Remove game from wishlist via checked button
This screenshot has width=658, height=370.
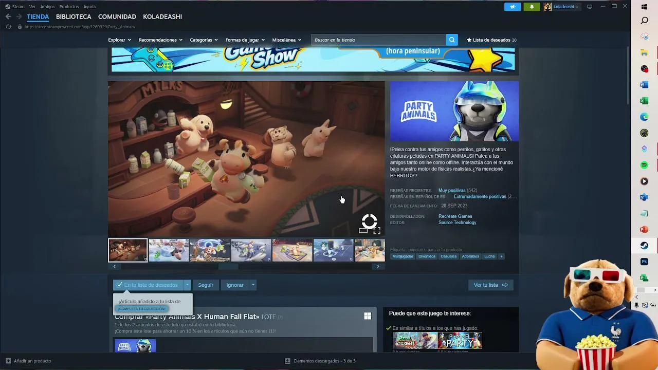point(149,285)
